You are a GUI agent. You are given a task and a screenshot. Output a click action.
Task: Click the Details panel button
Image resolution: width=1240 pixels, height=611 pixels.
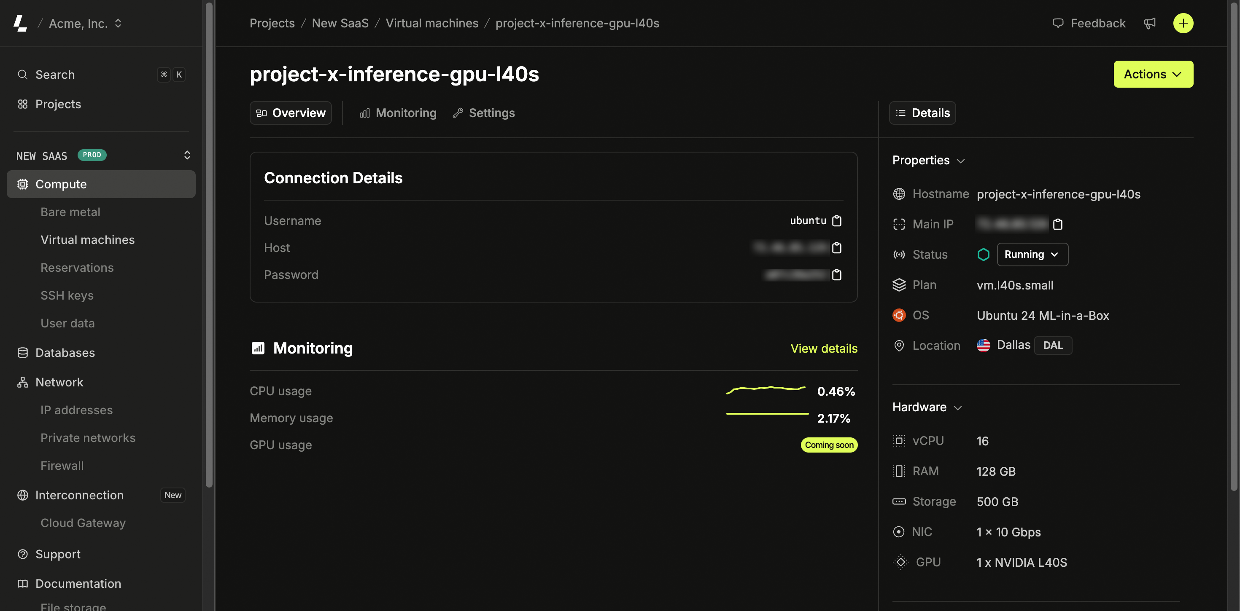click(x=922, y=113)
